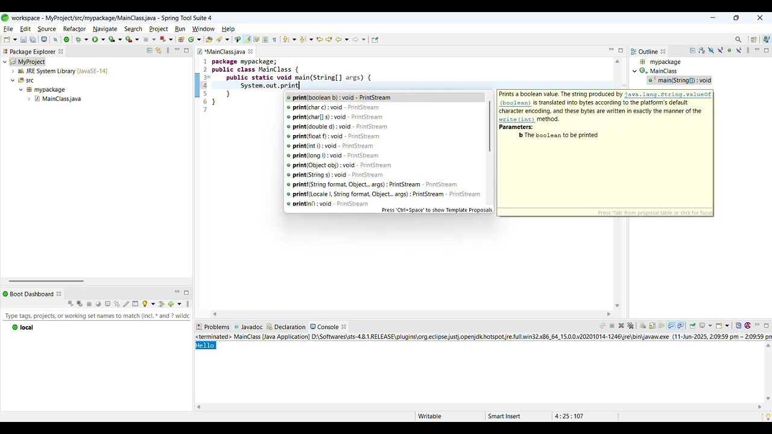
Task: Toggle Scroll Lock in Console toolbar
Action: pos(653,326)
